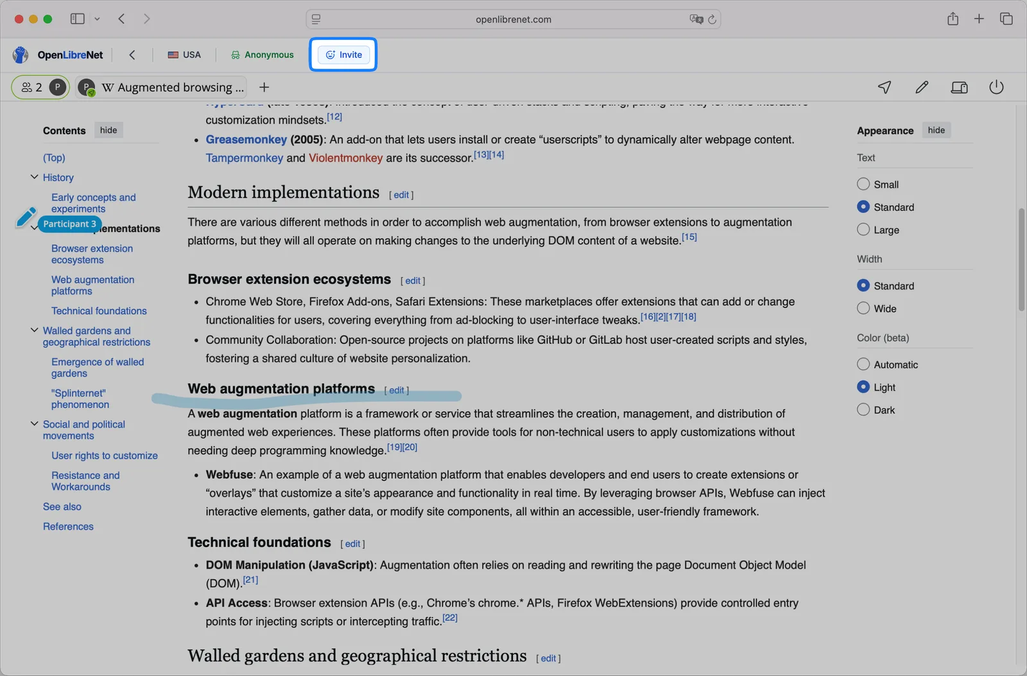Click the page vertical scrollbar thumb
Screen dimensions: 1027x676
[x=1021, y=260]
